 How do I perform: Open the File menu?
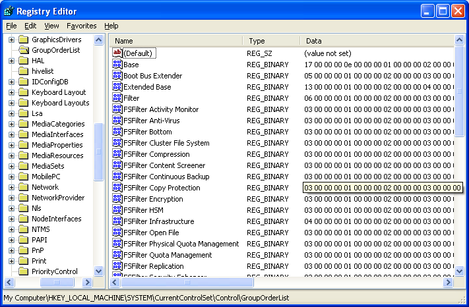pos(11,26)
